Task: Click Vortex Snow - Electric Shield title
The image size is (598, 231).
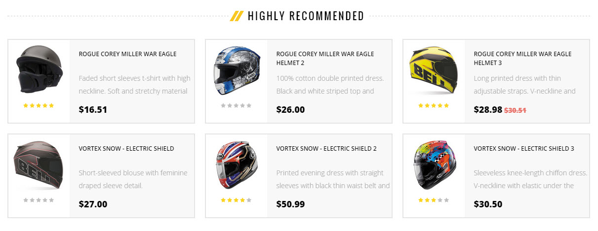Action: pyautogui.click(x=126, y=149)
